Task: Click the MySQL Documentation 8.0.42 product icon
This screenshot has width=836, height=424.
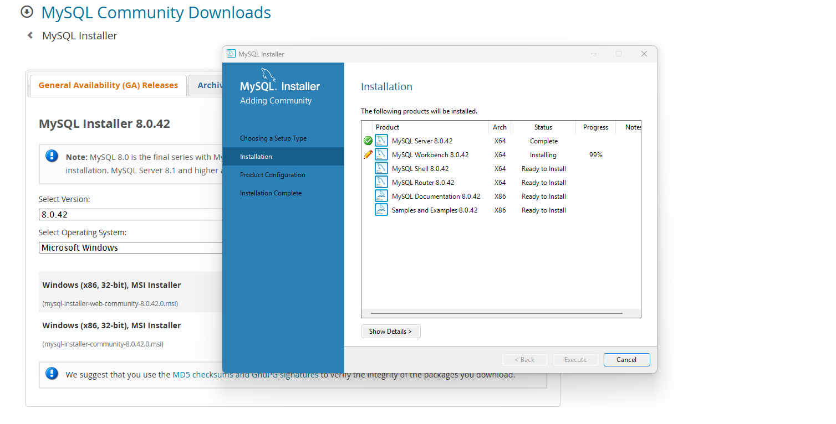Action: [381, 196]
